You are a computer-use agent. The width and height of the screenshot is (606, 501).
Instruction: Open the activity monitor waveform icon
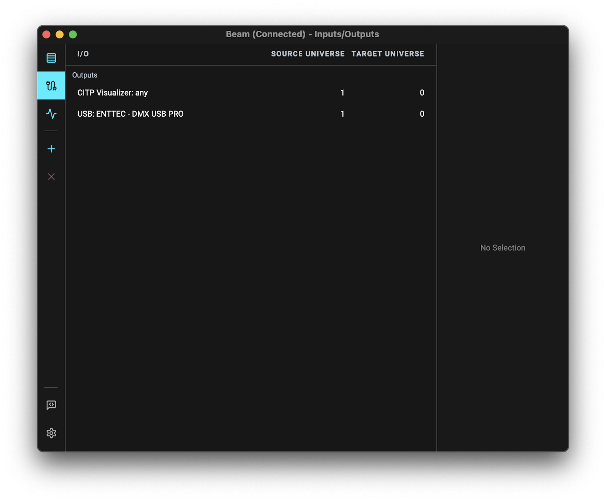tap(51, 114)
